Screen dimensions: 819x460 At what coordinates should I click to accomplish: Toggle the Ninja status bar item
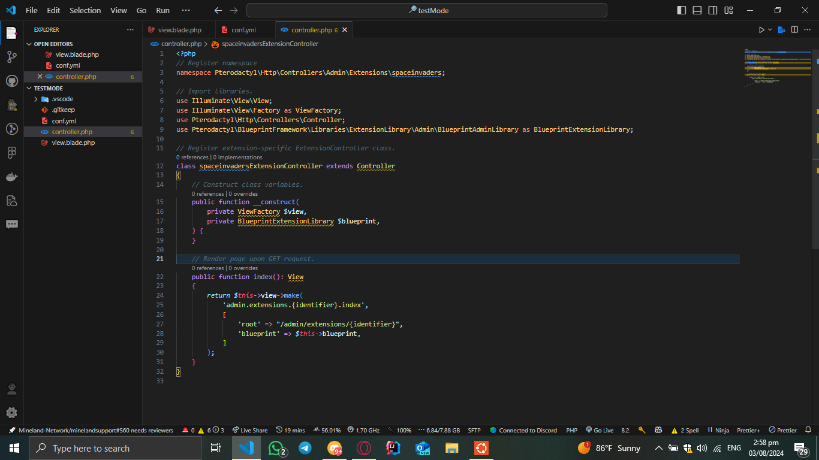(718, 430)
